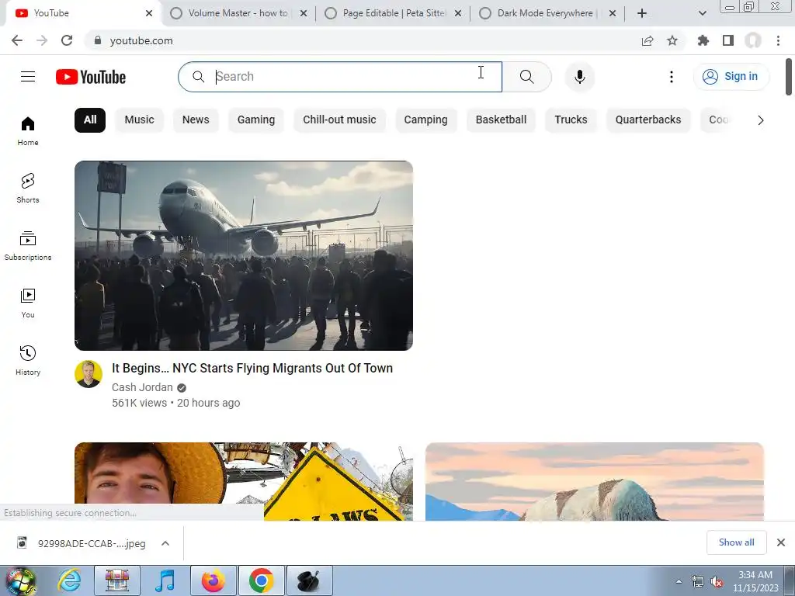The width and height of the screenshot is (795, 596).
Task: Open music note app in taskbar
Action: click(165, 580)
